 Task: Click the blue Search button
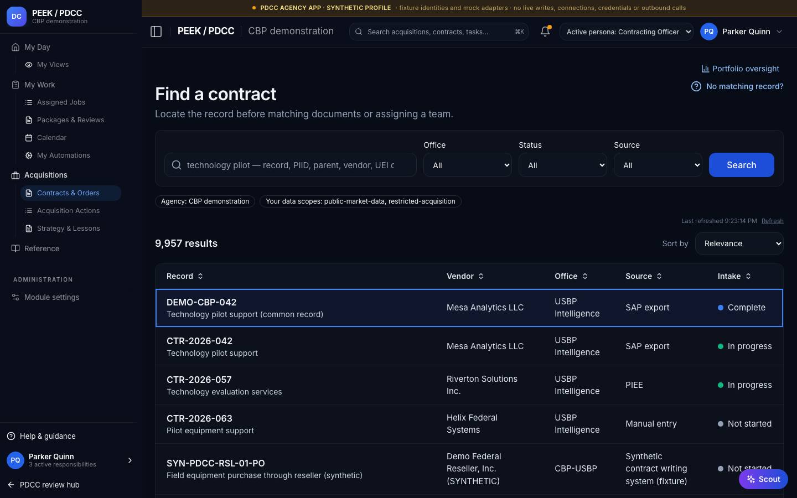click(x=742, y=165)
